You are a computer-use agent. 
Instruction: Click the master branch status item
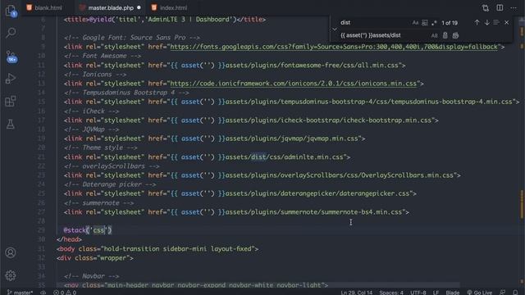[20, 293]
